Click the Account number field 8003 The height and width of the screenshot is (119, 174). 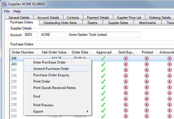coord(31,35)
